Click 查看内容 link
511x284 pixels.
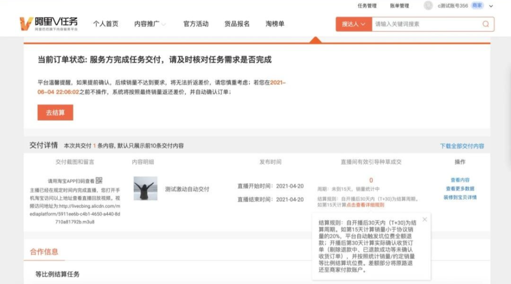click(460, 180)
